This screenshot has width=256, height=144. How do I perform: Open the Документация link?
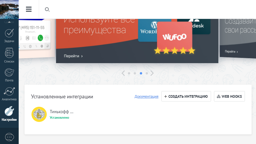(147, 97)
